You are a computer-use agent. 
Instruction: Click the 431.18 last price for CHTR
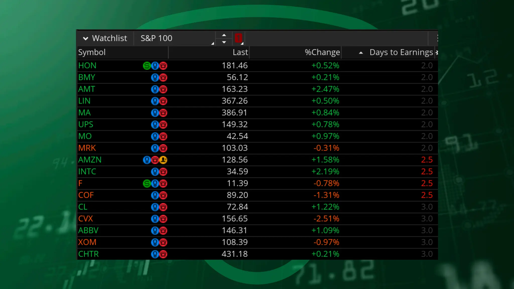point(235,254)
